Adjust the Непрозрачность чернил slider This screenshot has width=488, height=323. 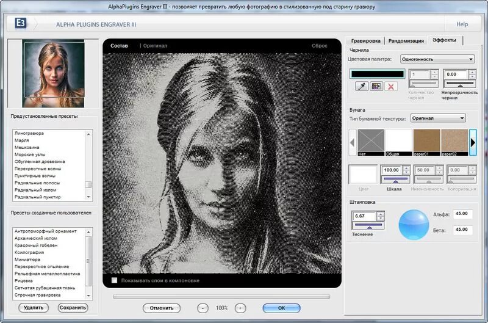460,84
